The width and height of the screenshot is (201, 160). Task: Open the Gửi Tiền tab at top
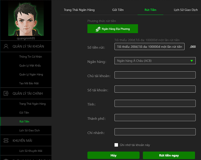(118, 10)
